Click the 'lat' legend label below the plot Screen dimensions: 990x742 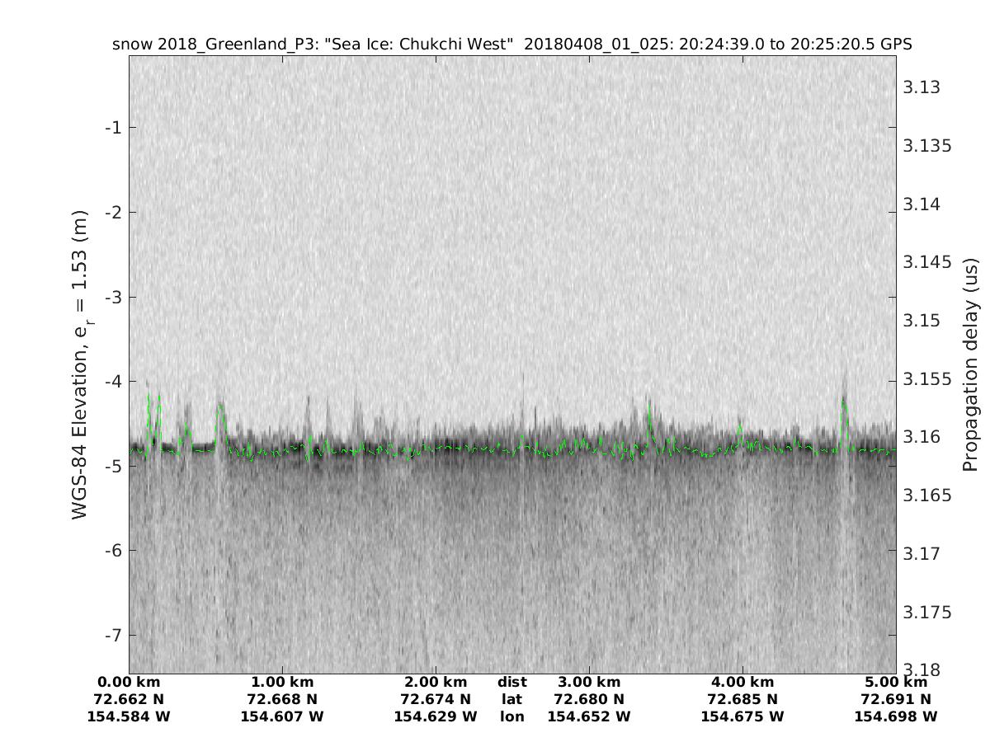point(511,699)
